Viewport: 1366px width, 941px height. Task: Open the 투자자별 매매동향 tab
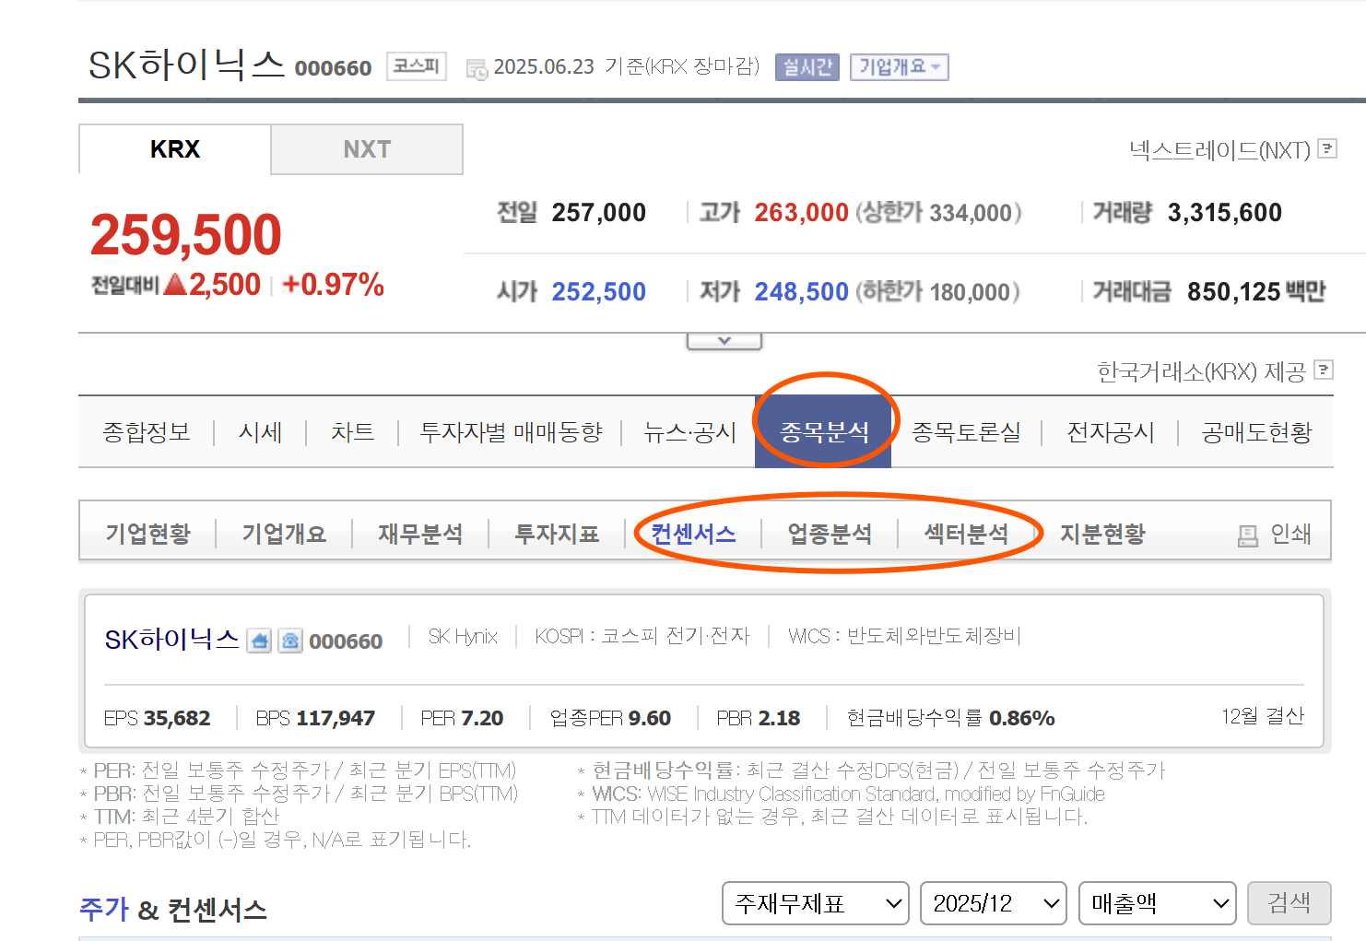click(511, 432)
